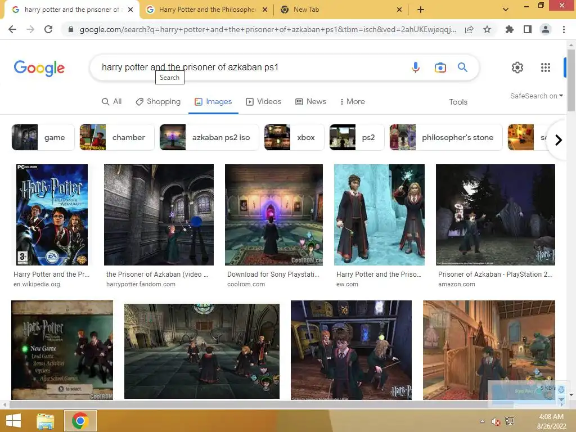Open File Explorer from the taskbar
This screenshot has width=576, height=432.
tap(45, 421)
